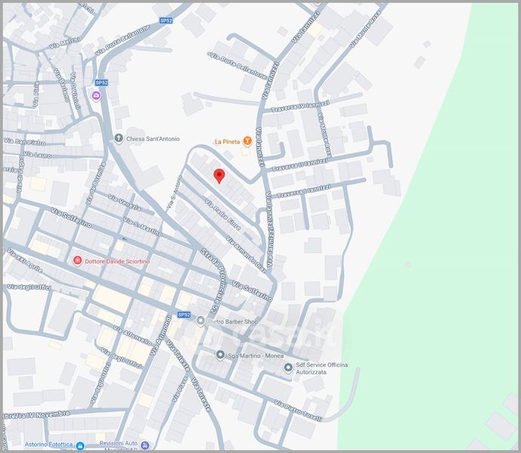Click the Via Pietro Toselli label
Viewport: 521px width, 453px height.
pyautogui.click(x=299, y=411)
